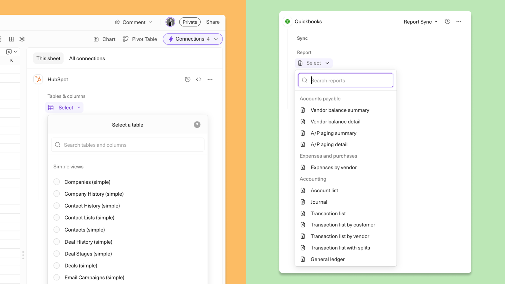
Task: Click the grid table icon in toolbar
Action: pyautogui.click(x=11, y=39)
